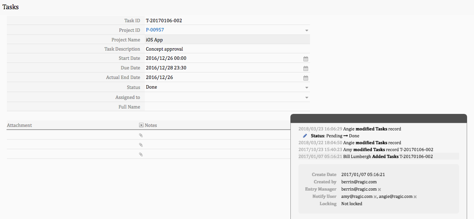Remove amy@ragic.com from Notify User
The image size is (474, 219).
coord(375,197)
